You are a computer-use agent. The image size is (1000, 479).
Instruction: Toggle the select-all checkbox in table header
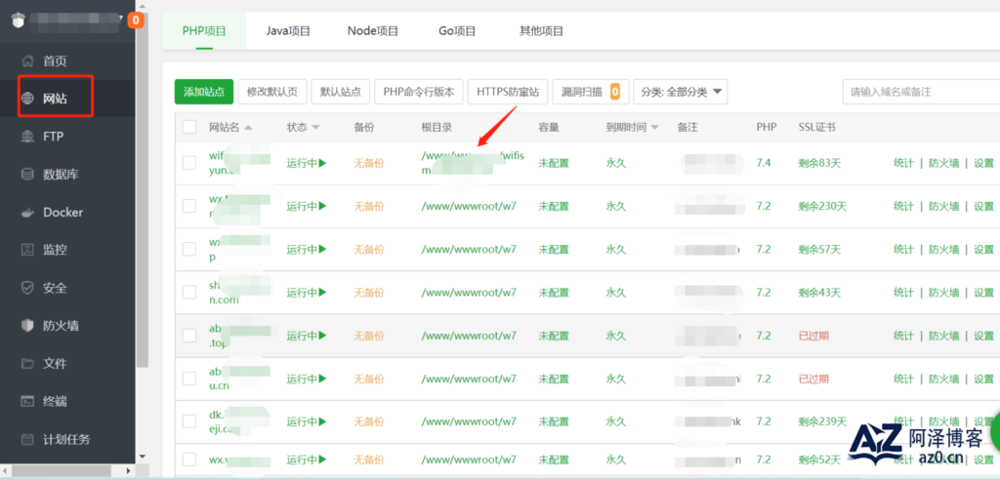coord(189,127)
